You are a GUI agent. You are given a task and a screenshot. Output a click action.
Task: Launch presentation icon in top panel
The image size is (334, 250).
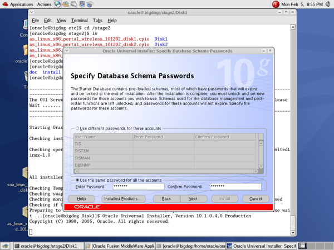tap(82, 4)
